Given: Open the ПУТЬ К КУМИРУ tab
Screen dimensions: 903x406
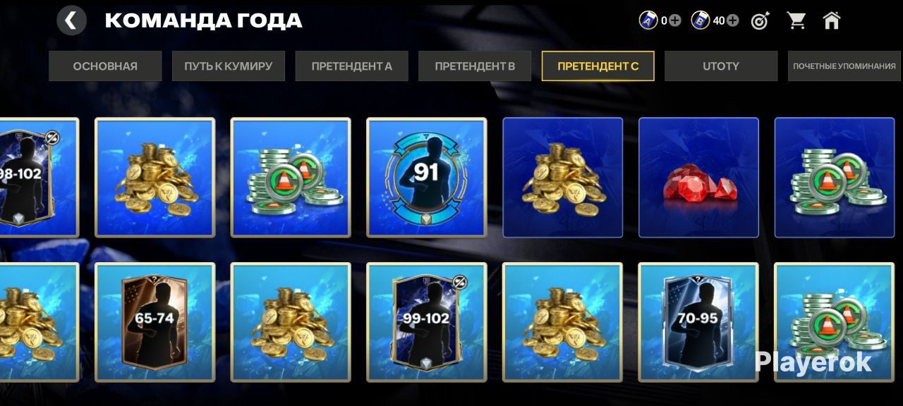Looking at the screenshot, I should click(x=228, y=66).
